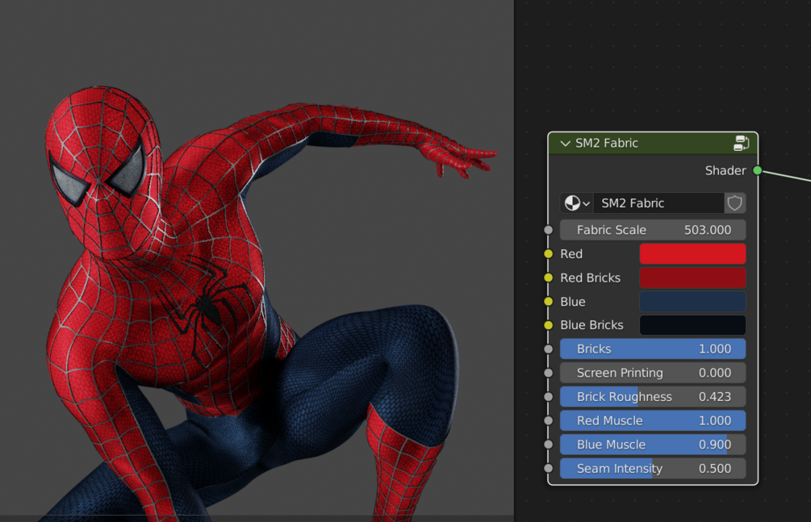The height and width of the screenshot is (522, 811).
Task: Click the Brick Roughness input socket
Action: point(548,397)
